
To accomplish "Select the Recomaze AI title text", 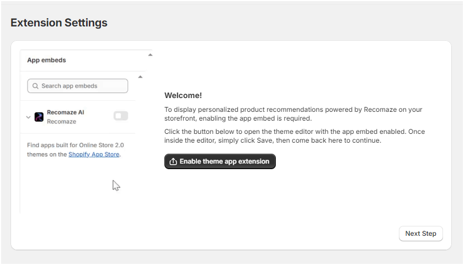I will pos(65,112).
